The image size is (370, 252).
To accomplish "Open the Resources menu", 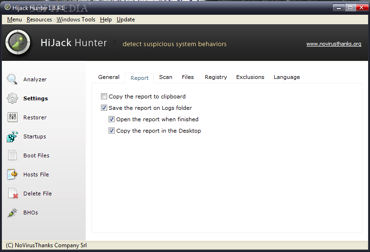I will pos(39,19).
